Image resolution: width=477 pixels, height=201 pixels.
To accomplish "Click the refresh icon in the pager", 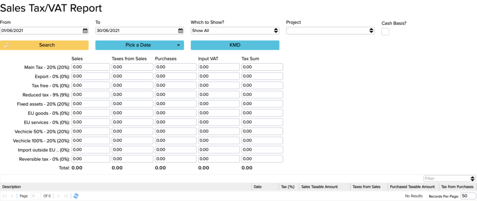I will point(76,196).
